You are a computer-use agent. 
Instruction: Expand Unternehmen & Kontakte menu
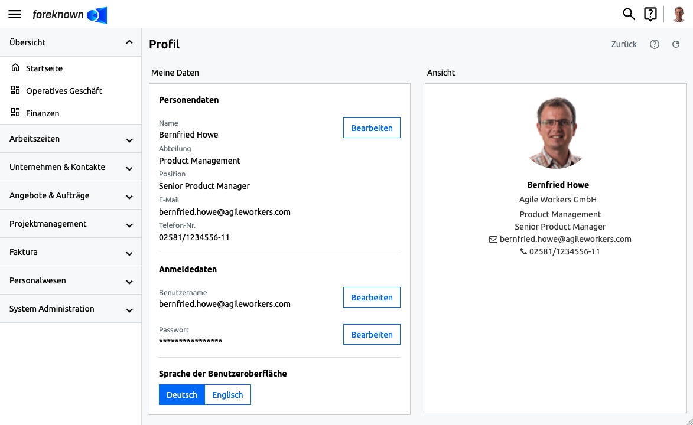(71, 167)
